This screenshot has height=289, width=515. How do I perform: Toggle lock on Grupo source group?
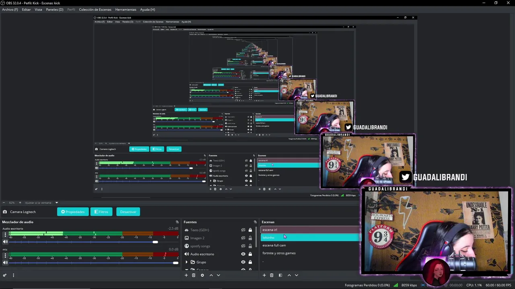250,262
